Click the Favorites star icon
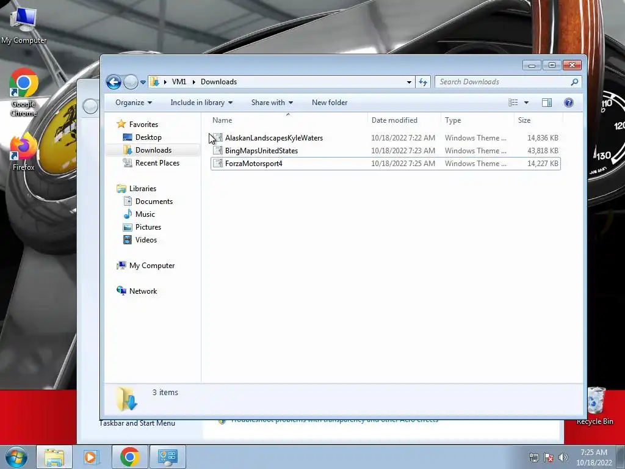Image resolution: width=625 pixels, height=469 pixels. click(x=121, y=124)
